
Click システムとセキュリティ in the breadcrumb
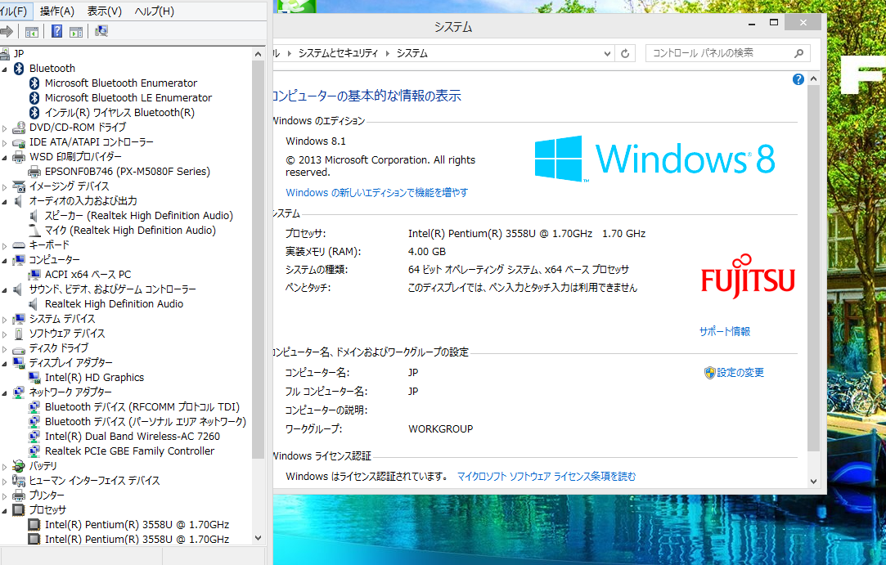click(x=338, y=53)
